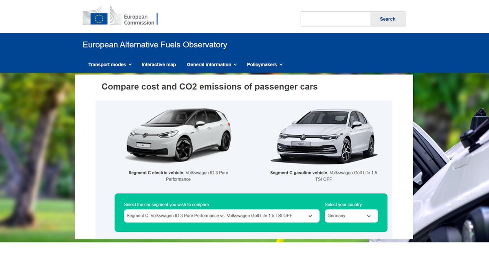Open the country selection dropdown showing Germany

coord(351,216)
